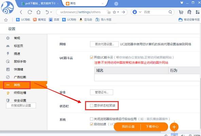Click the undo closed tab icon
The width and height of the screenshot is (201, 136).
47,12
